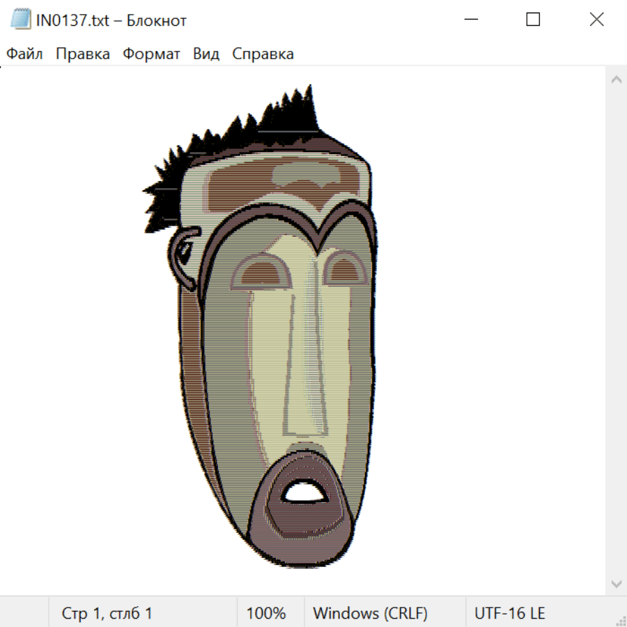This screenshot has width=627, height=627.
Task: Open the Вид menu
Action: click(206, 54)
